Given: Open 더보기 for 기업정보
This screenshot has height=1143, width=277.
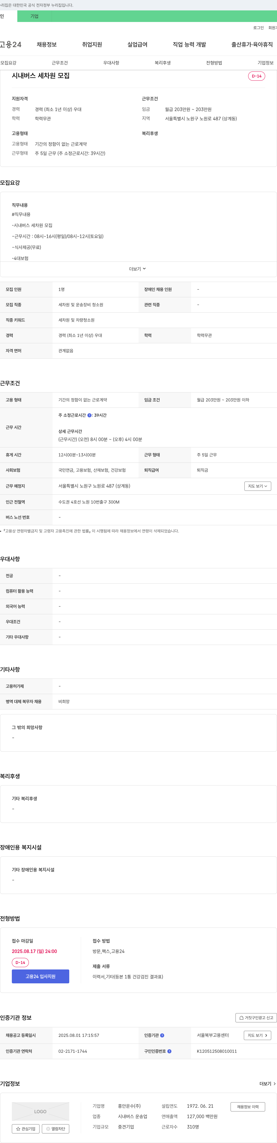Looking at the screenshot, I should click(268, 1083).
